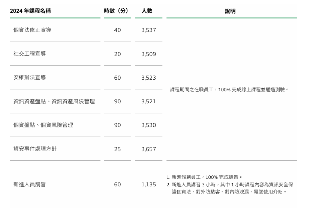Viewport: 310px width, 213px height.
Task: Click the 新進報到員工 100% 完成講習 note
Action: point(207,177)
